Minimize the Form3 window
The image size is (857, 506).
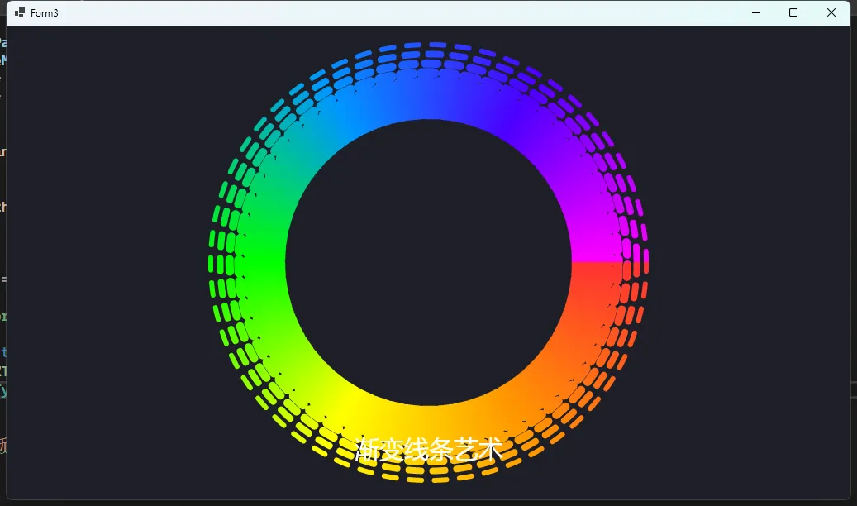pos(755,12)
